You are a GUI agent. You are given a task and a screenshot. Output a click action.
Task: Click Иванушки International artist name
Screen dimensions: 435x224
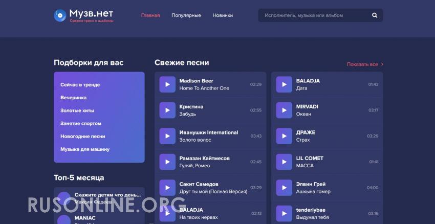(x=209, y=132)
